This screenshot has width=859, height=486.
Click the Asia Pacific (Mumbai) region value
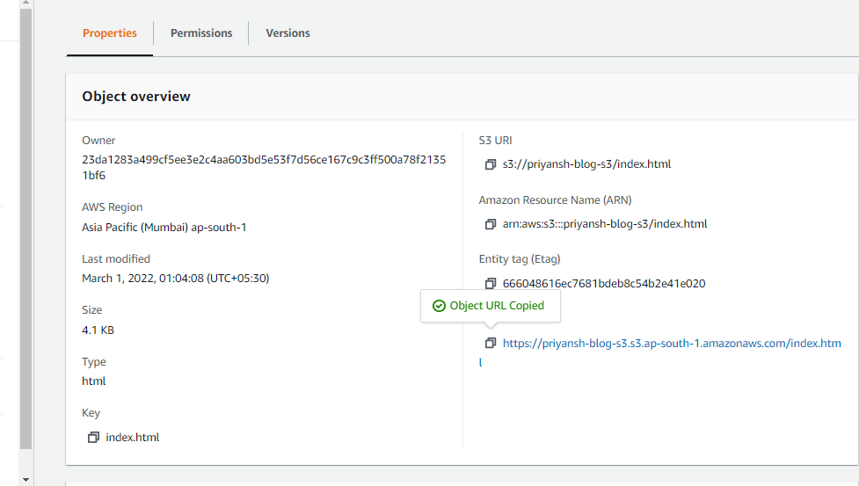click(164, 228)
